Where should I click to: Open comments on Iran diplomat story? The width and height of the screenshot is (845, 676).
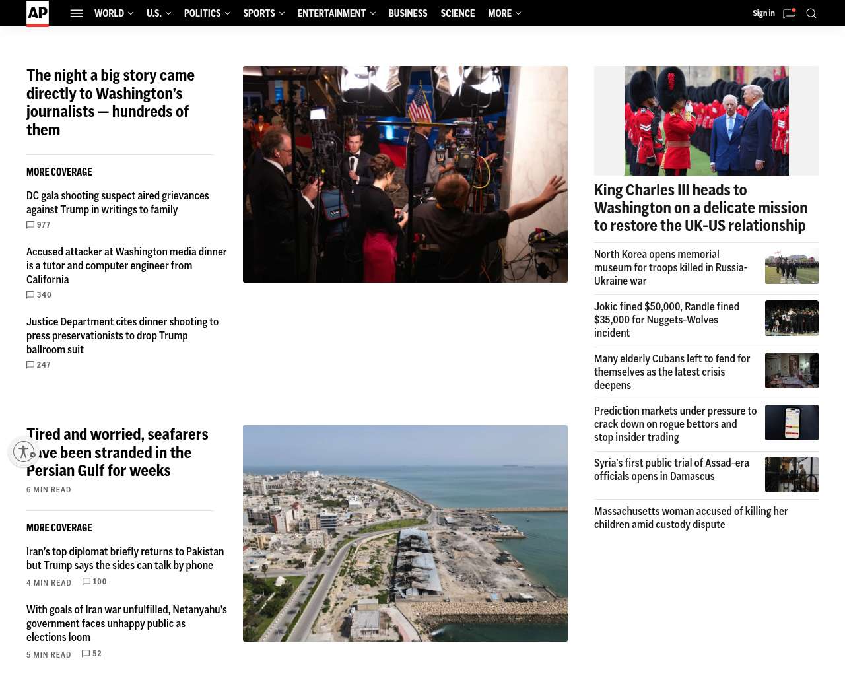[x=87, y=582]
